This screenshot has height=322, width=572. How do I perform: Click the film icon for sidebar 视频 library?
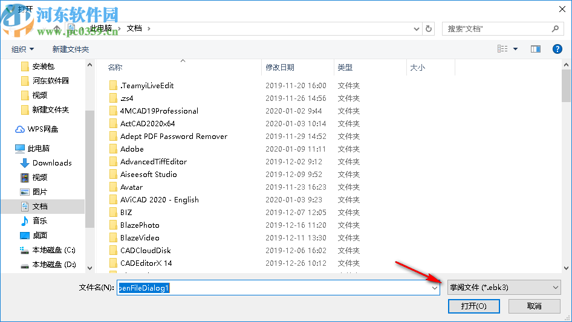pos(24,178)
